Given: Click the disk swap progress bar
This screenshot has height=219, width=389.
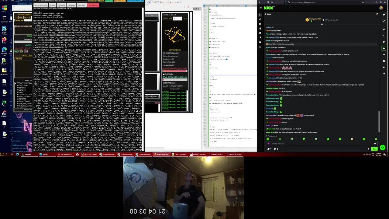Looking at the screenshot, I should pos(175,80).
